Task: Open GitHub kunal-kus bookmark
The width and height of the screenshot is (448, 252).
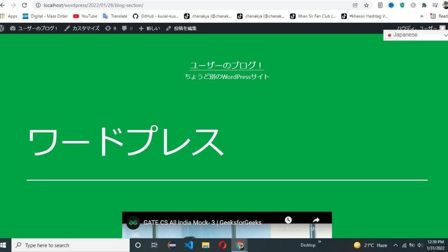Action: pos(156,16)
